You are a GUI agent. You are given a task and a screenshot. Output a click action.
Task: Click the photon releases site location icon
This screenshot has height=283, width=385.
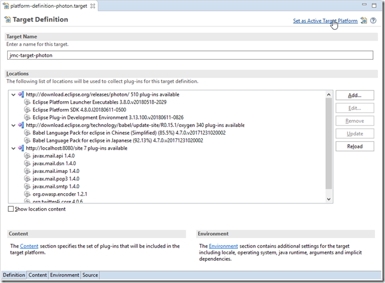(21, 95)
